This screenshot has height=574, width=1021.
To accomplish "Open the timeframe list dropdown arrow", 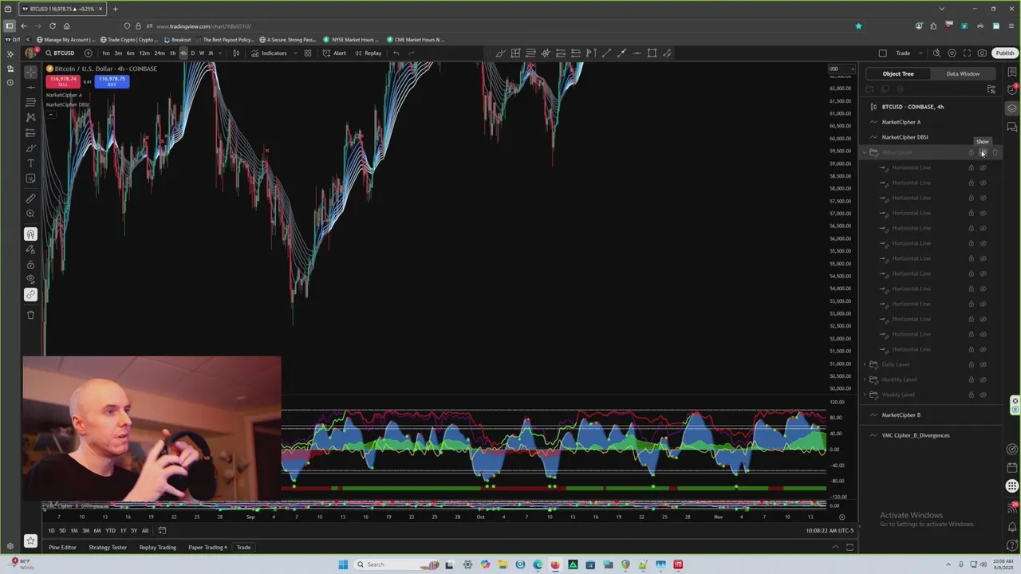I will point(219,53).
